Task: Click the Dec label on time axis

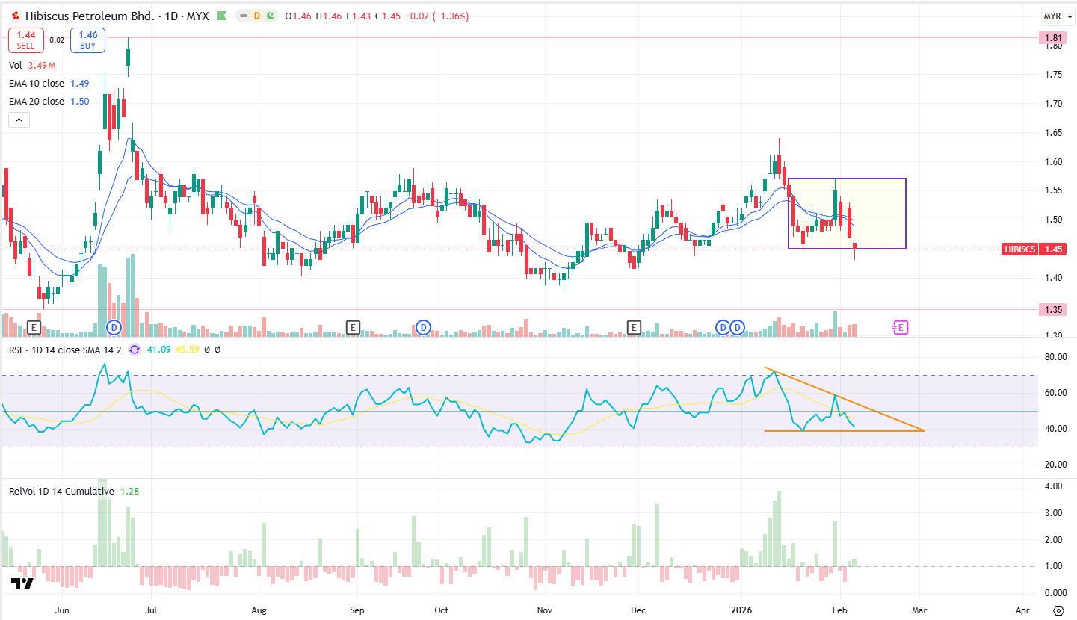Action: point(638,610)
